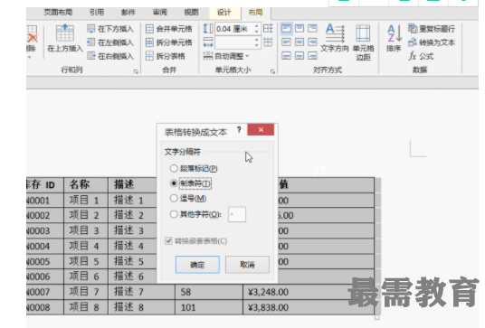Increase column width with up stepper
The height and width of the screenshot is (328, 485).
(x=256, y=40)
